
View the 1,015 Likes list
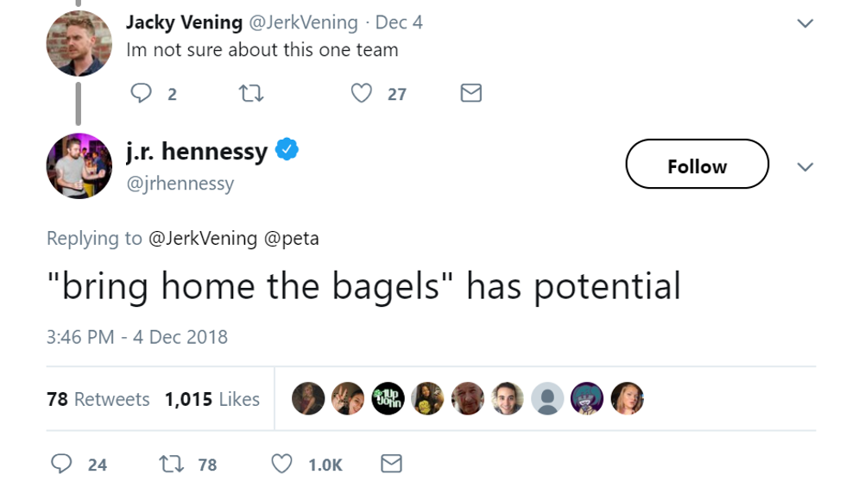(211, 399)
